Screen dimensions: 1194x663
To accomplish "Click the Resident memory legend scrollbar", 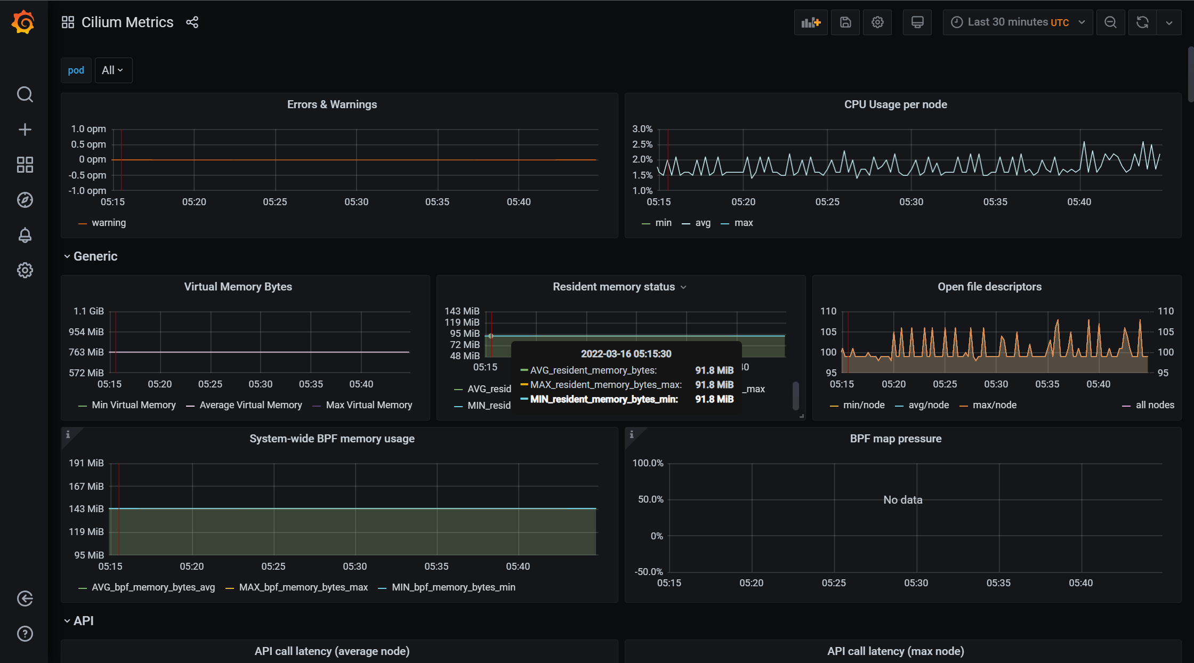I will pyautogui.click(x=796, y=395).
